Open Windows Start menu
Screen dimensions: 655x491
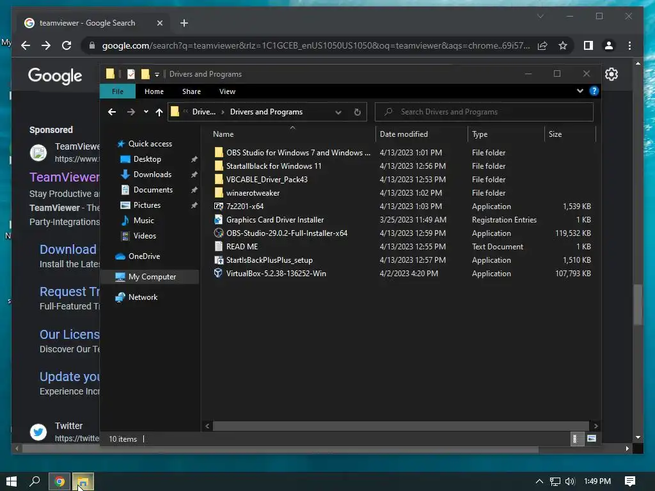(12, 481)
